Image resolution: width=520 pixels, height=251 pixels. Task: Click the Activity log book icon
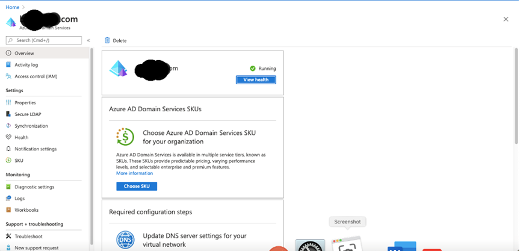coord(8,64)
